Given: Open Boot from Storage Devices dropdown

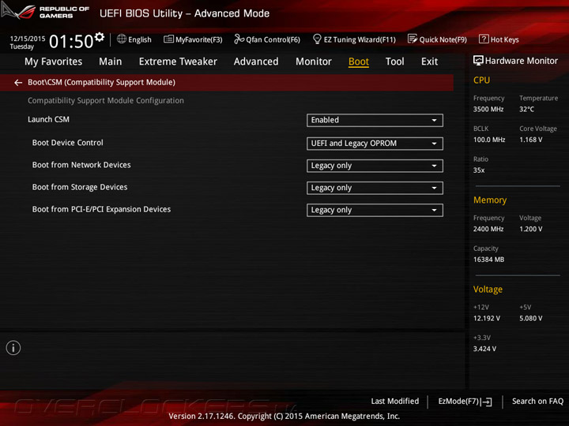Looking at the screenshot, I should 375,188.
